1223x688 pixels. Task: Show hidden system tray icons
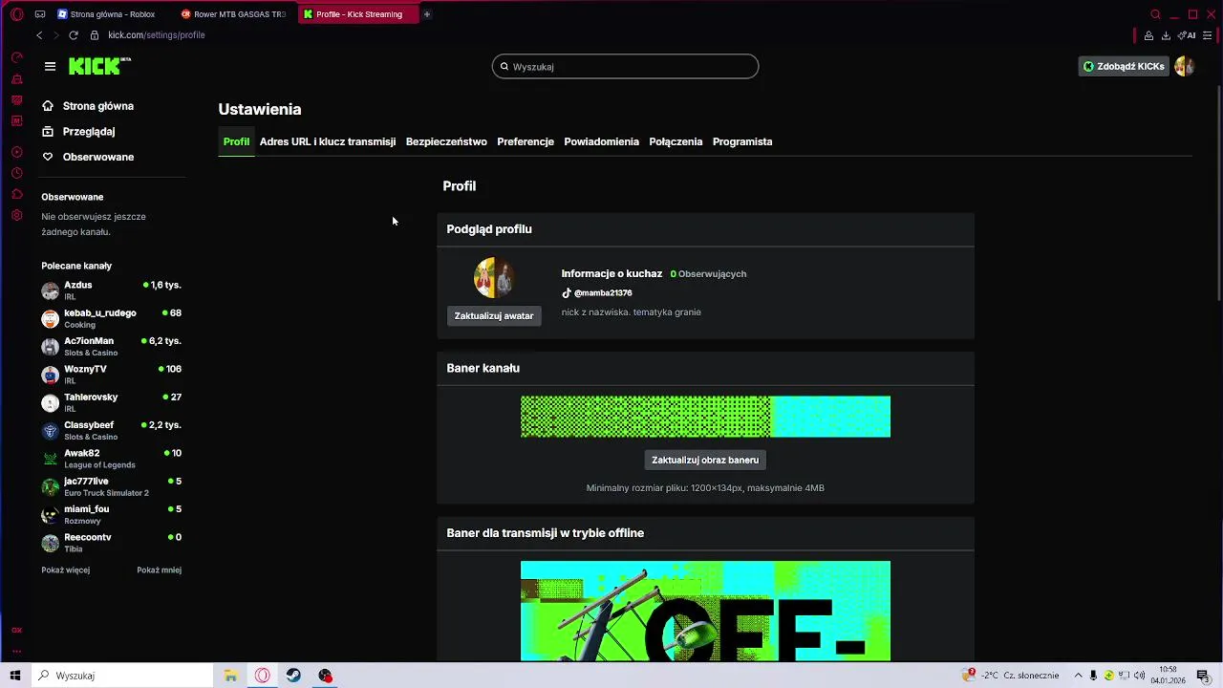click(x=1078, y=676)
